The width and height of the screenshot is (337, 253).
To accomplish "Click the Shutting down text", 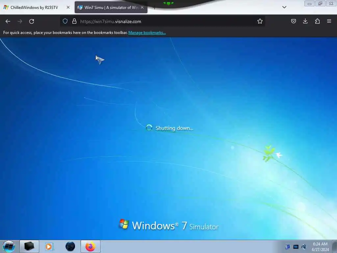I will tap(174, 128).
